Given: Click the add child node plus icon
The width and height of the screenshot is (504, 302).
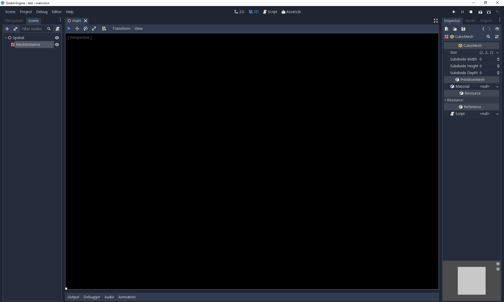Looking at the screenshot, I should [x=7, y=29].
